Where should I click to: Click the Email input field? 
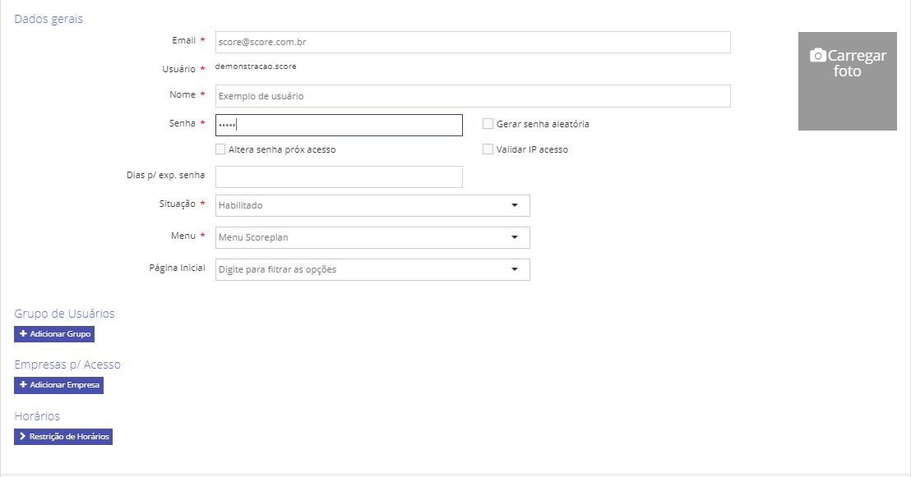click(473, 43)
